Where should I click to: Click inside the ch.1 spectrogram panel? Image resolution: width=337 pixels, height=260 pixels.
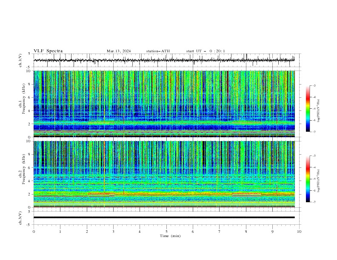[x=164, y=104]
